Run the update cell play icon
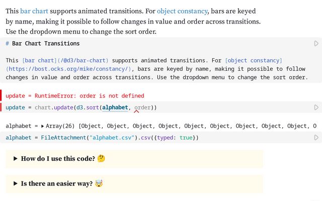 coord(316,108)
